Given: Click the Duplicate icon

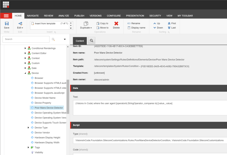Looking at the screenshot, I should click(86, 24).
